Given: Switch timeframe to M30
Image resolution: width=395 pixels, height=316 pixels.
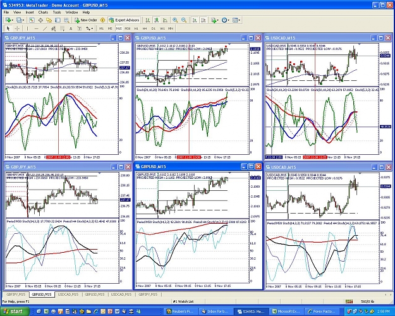Looking at the screenshot, I should 128,28.
